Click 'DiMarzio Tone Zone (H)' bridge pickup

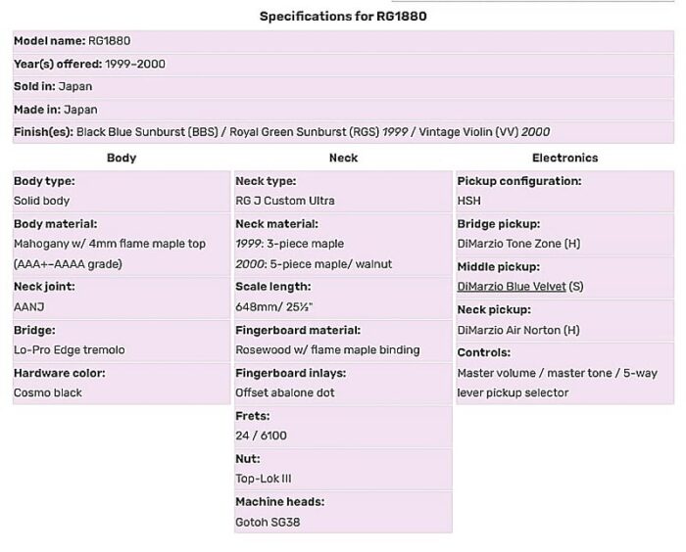[x=518, y=244]
